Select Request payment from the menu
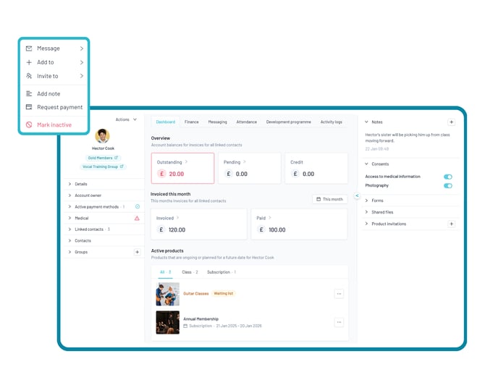The height and width of the screenshot is (388, 485). (59, 107)
